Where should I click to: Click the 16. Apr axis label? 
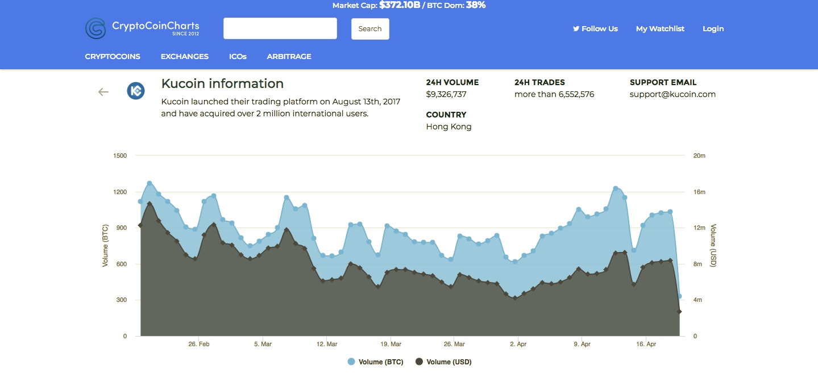click(646, 344)
